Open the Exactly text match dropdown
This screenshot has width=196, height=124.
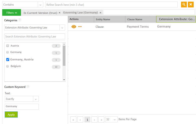pyautogui.click(x=36, y=99)
